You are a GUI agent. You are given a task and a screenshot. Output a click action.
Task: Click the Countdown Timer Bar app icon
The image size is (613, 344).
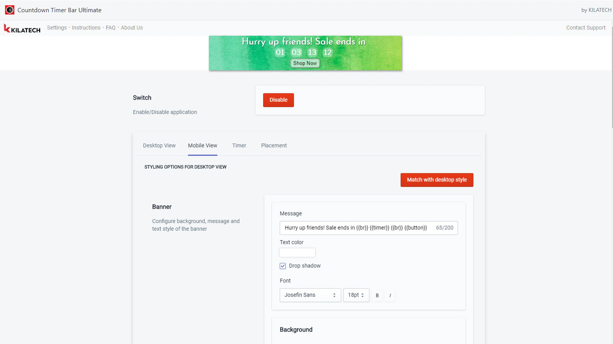tap(10, 10)
